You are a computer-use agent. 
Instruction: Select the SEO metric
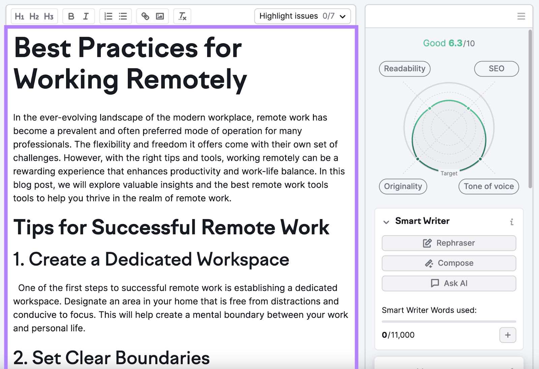tap(497, 69)
